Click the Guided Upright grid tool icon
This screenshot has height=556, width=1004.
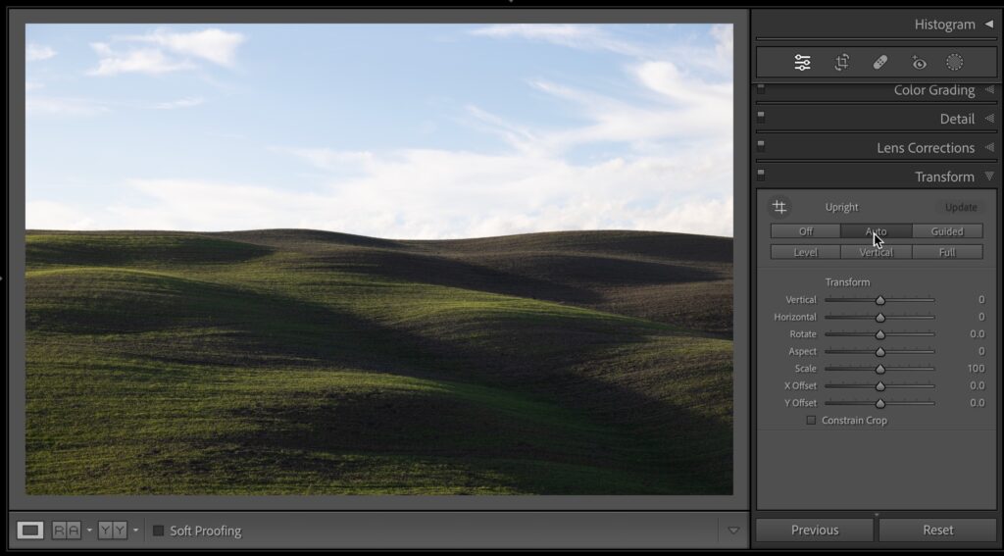(x=779, y=207)
